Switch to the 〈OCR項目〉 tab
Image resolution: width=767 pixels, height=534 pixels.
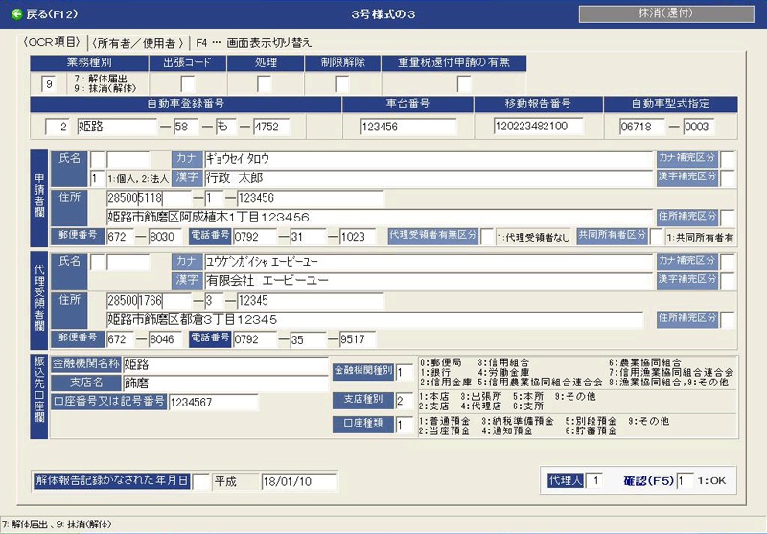click(52, 42)
